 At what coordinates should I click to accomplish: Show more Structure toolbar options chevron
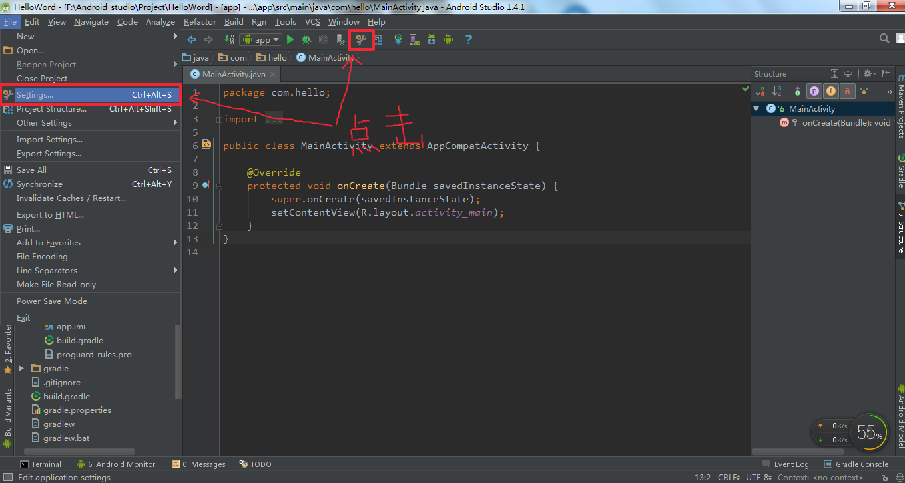coord(889,92)
